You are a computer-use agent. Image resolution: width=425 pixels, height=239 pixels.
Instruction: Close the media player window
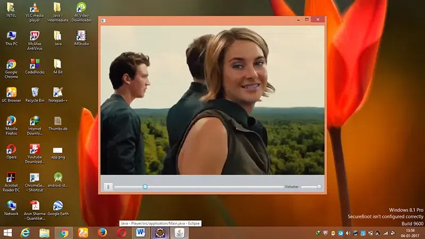(x=318, y=20)
